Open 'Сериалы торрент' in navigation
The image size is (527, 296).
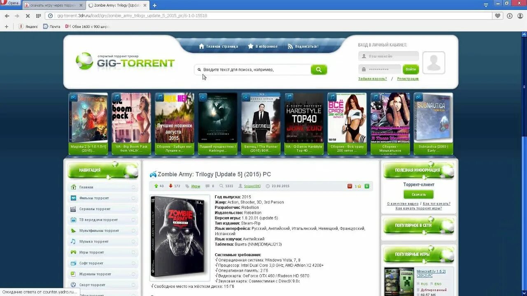103,209
